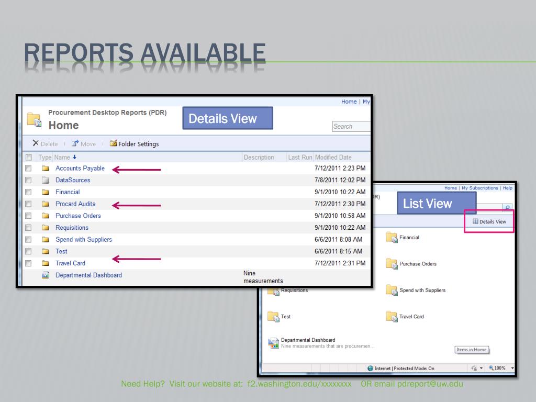536x402 pixels.
Task: Click the folder icon in the Procard Audits row
Action: tap(45, 204)
